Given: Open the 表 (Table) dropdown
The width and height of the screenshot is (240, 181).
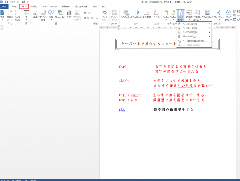Looking at the screenshot, I should [26, 15].
